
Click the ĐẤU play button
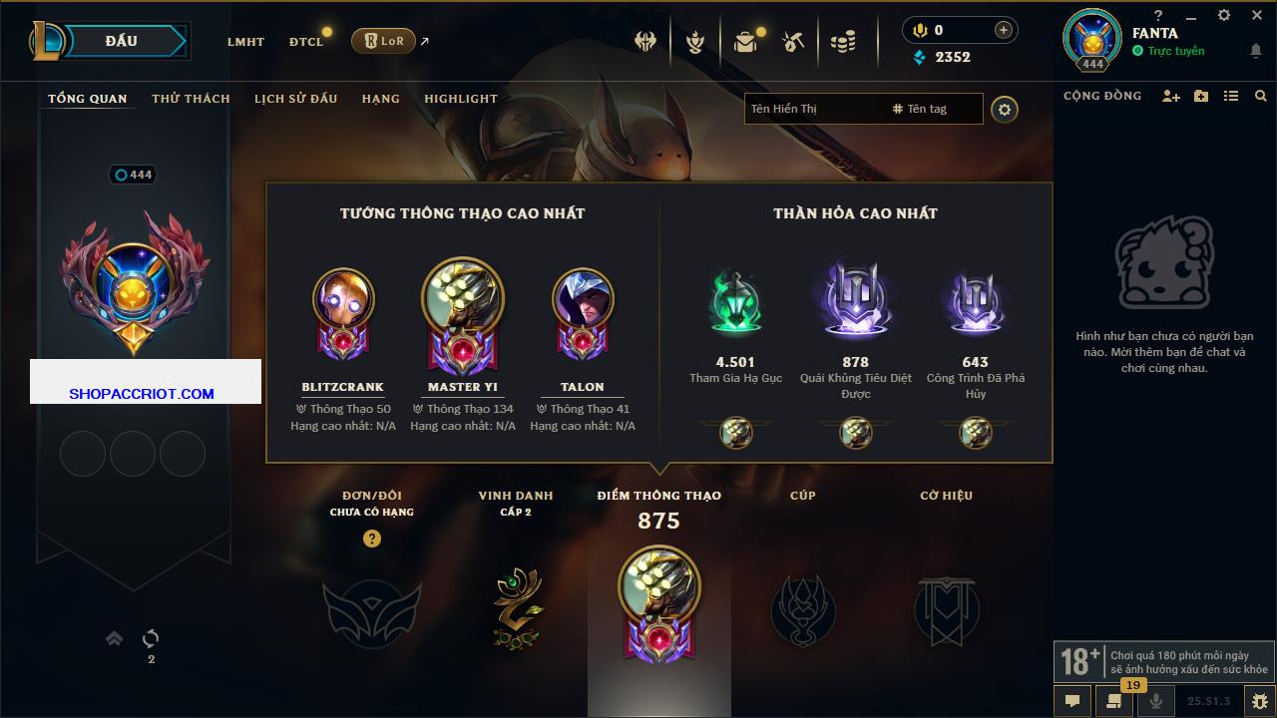tap(123, 41)
